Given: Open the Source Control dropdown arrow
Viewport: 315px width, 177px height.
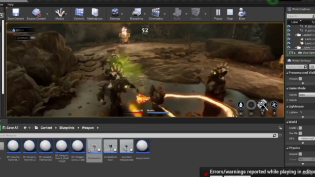Looking at the screenshot, I should click(x=47, y=14).
